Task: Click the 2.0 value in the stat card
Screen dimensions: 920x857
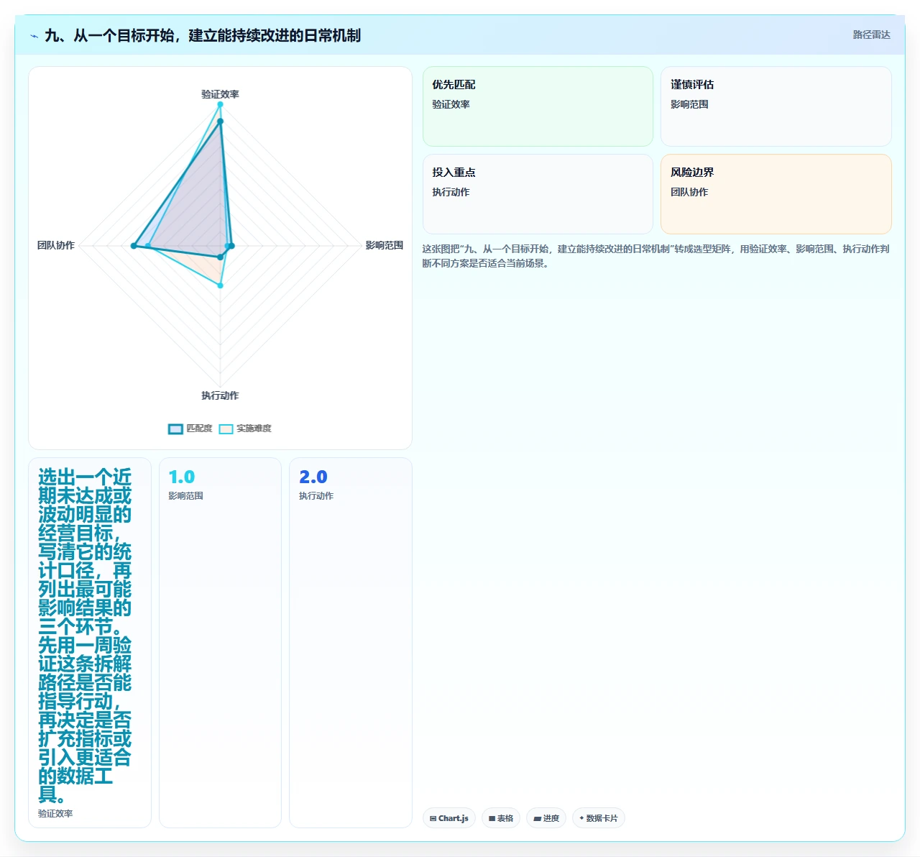Action: 313,477
